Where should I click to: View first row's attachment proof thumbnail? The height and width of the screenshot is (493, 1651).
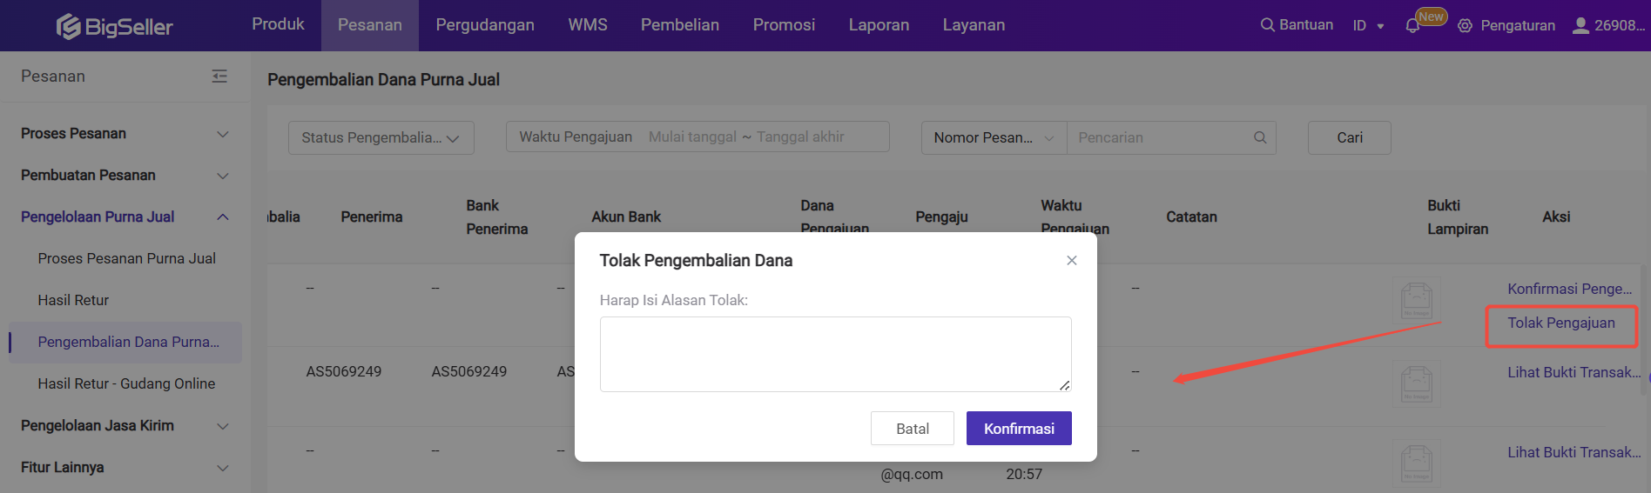pyautogui.click(x=1416, y=301)
